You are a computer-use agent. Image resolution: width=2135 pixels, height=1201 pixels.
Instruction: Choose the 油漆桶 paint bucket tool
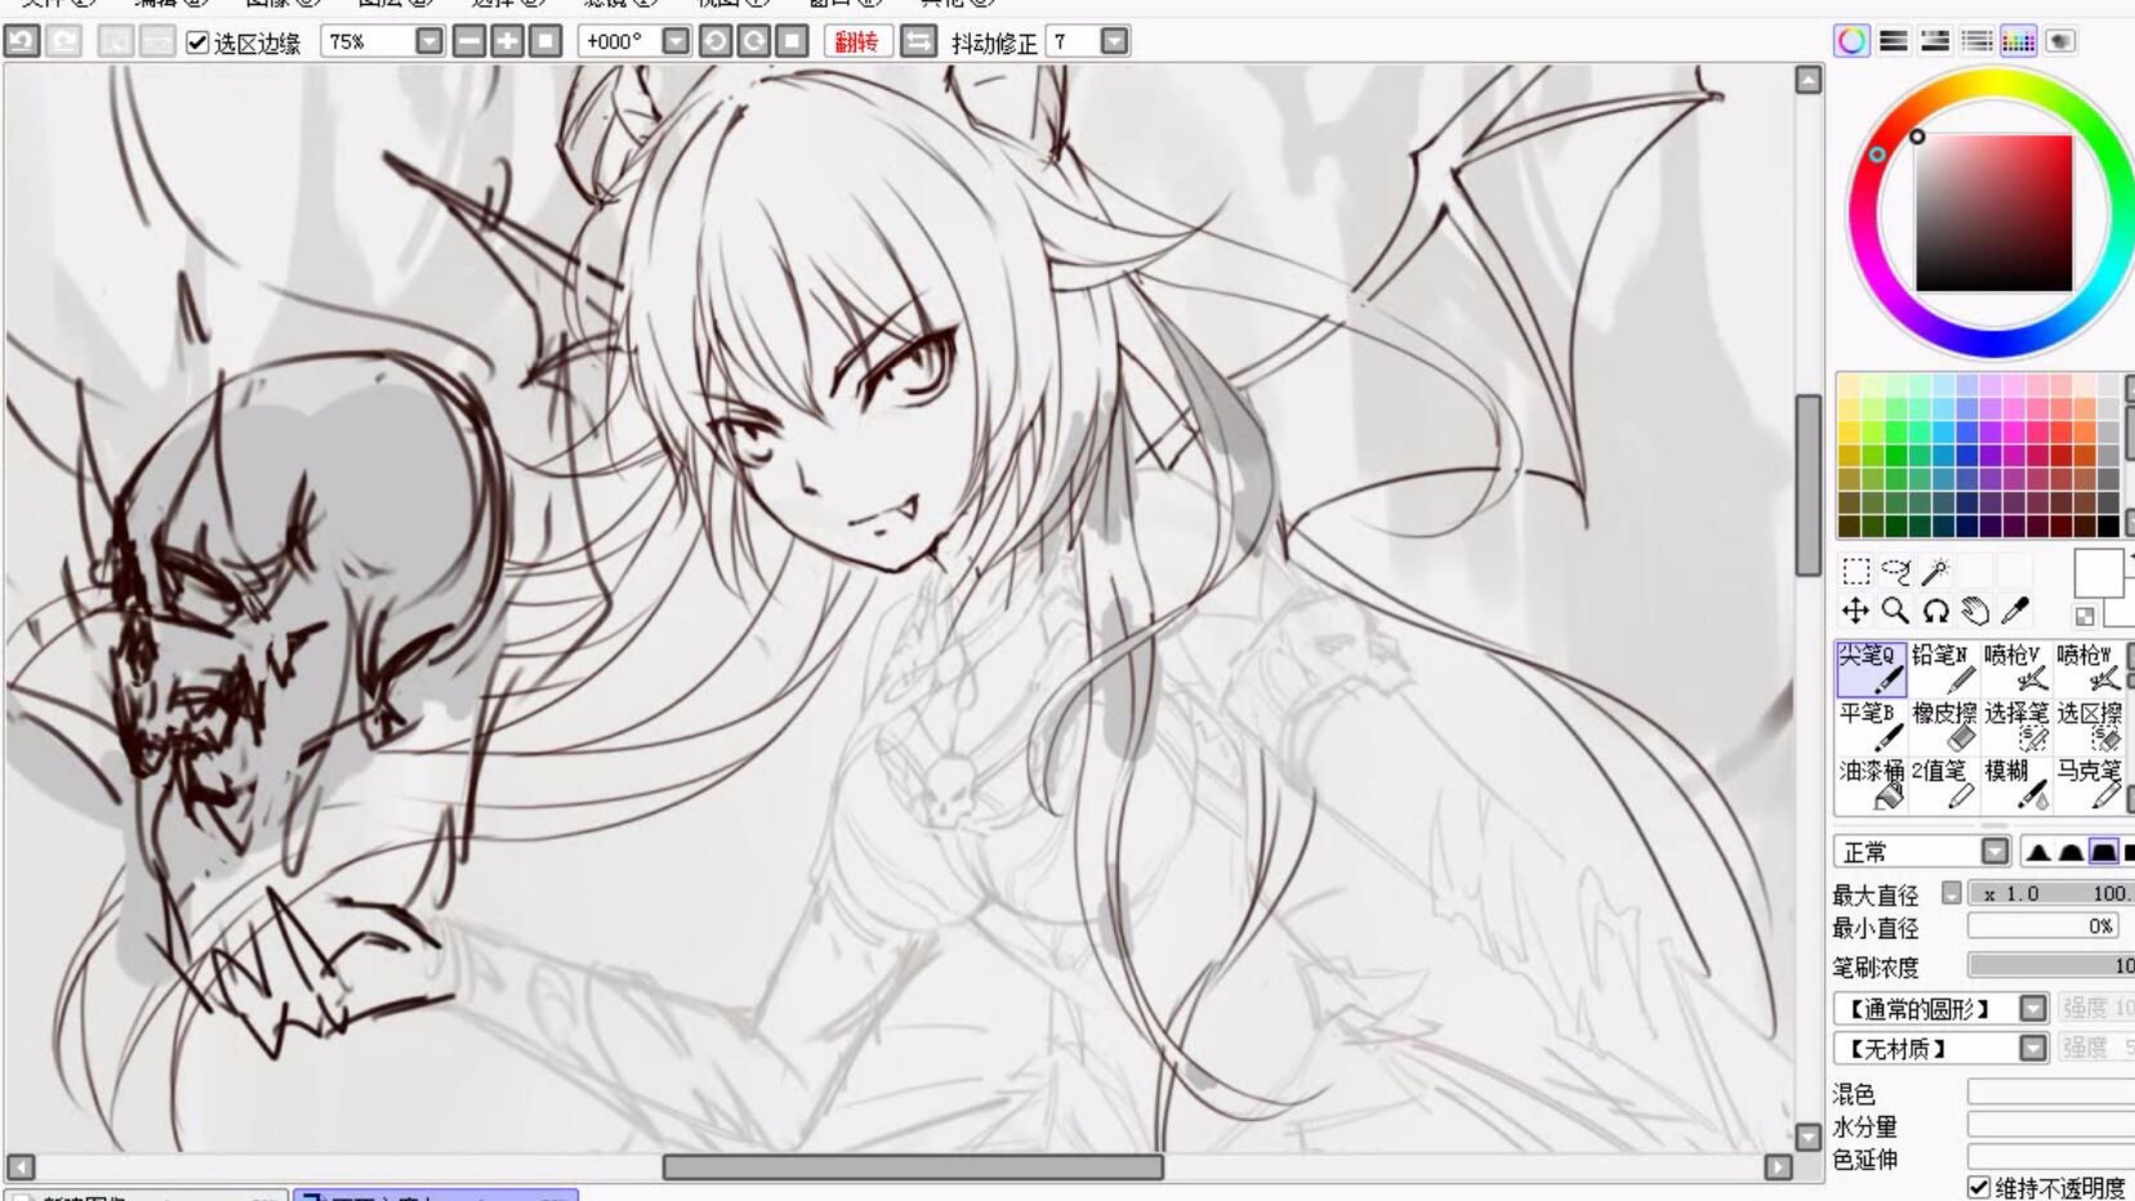tap(1871, 783)
